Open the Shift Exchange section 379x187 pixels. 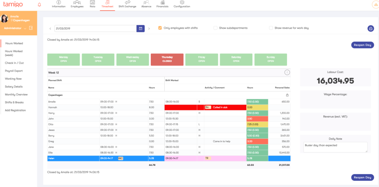(x=127, y=4)
